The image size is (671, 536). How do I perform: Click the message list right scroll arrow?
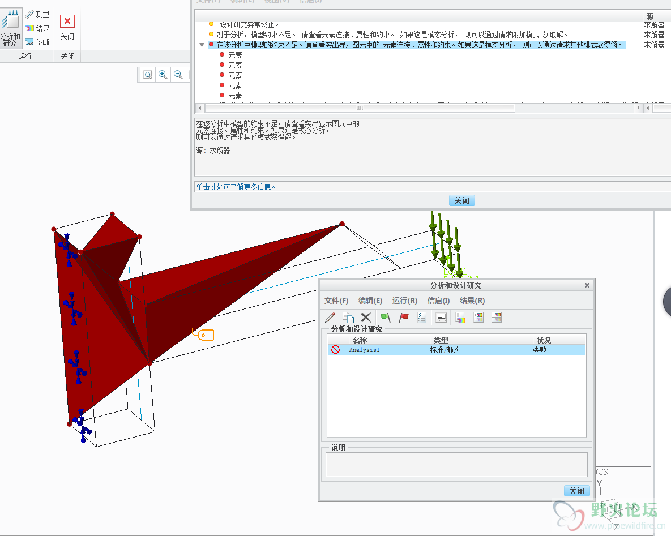point(639,108)
